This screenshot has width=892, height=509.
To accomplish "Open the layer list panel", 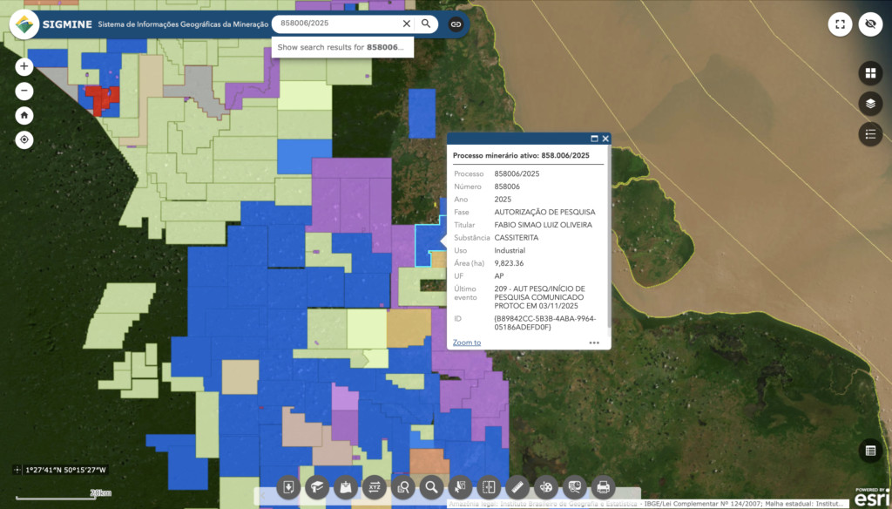I will point(870,104).
